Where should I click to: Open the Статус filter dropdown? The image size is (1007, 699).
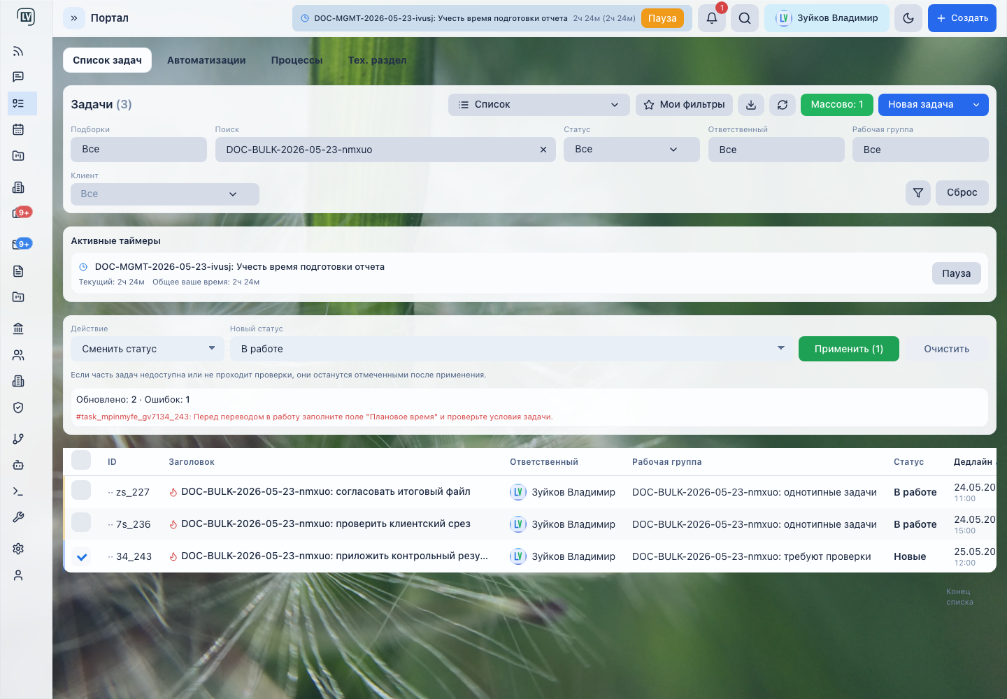tap(631, 150)
